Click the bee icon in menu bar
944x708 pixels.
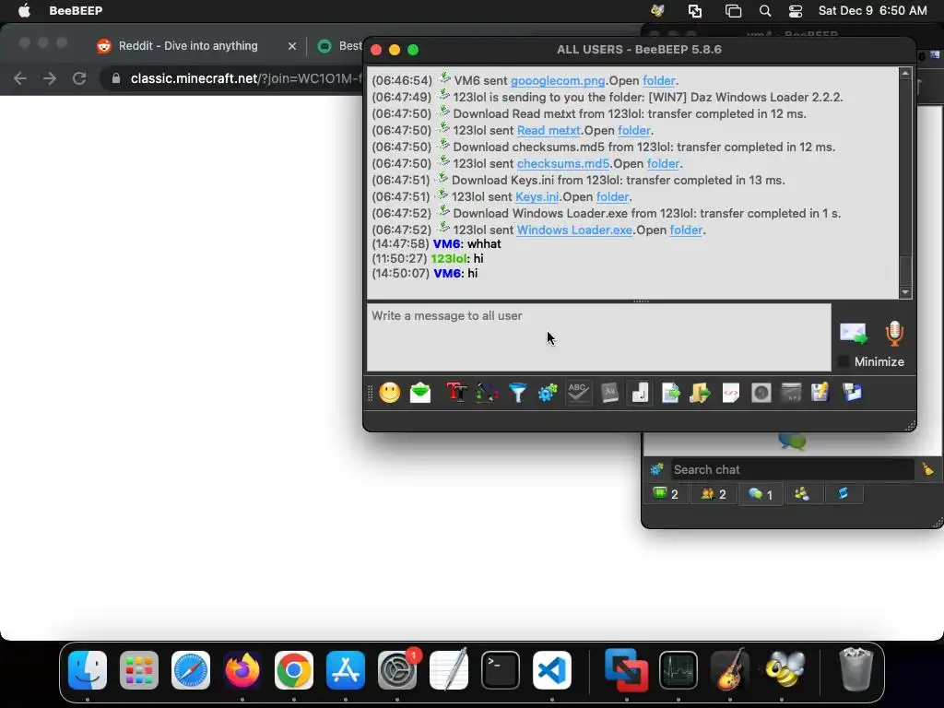[656, 11]
